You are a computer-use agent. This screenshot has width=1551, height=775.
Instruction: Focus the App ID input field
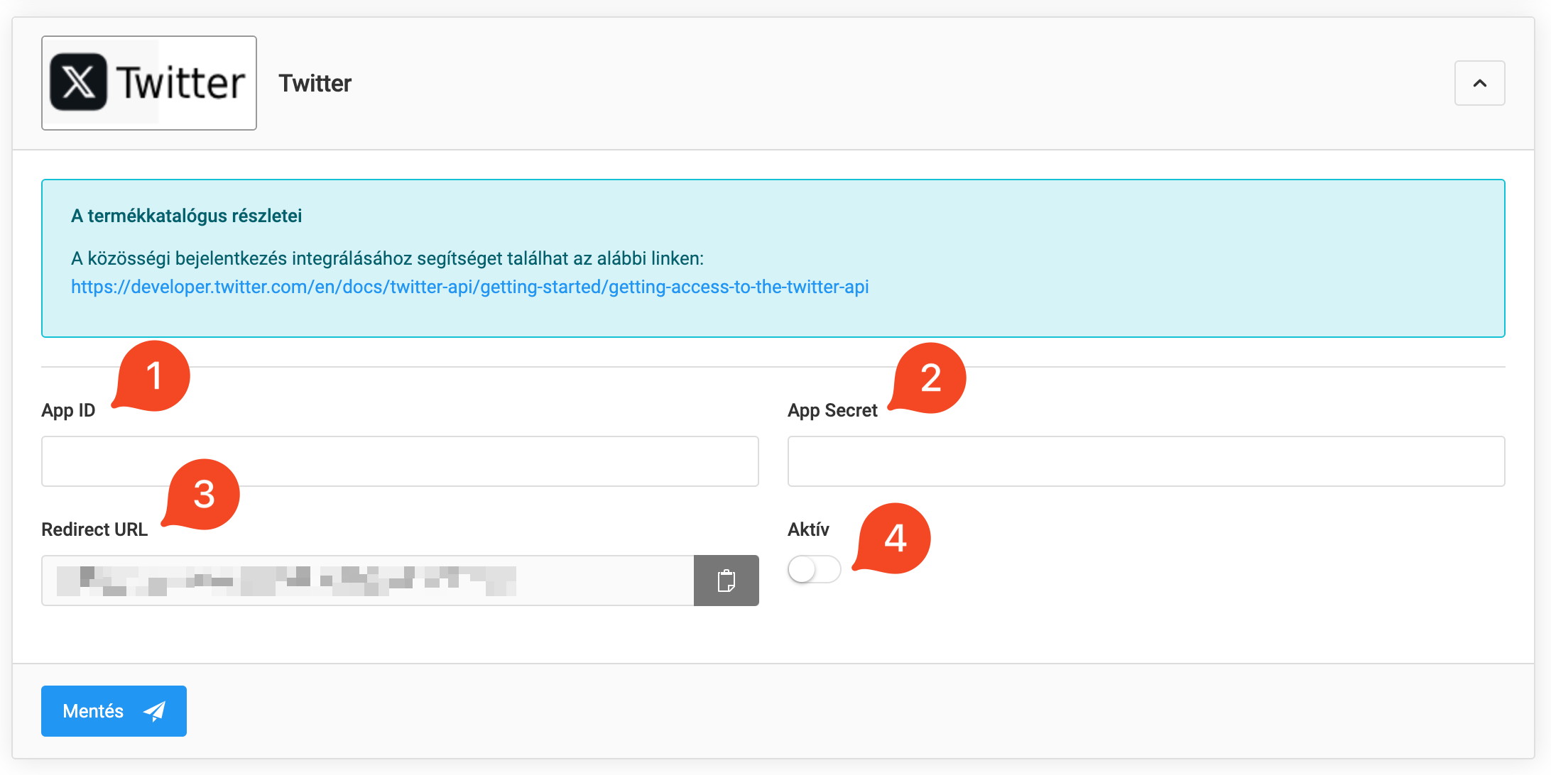400,461
